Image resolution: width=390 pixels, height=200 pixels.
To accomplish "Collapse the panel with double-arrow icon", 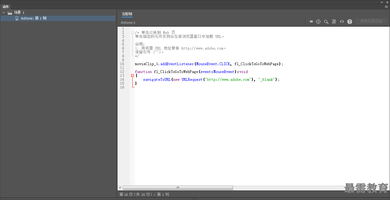I will (x=382, y=2).
